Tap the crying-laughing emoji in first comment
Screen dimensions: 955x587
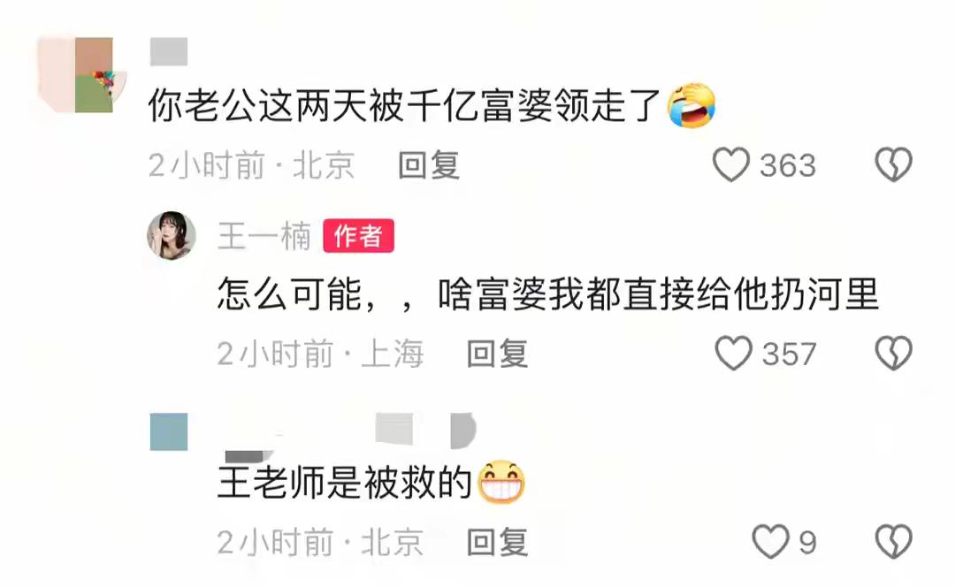point(691,105)
